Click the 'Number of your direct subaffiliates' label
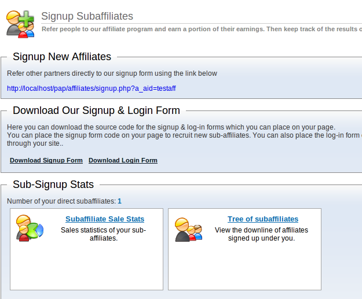The image size is (362, 299). (61, 201)
